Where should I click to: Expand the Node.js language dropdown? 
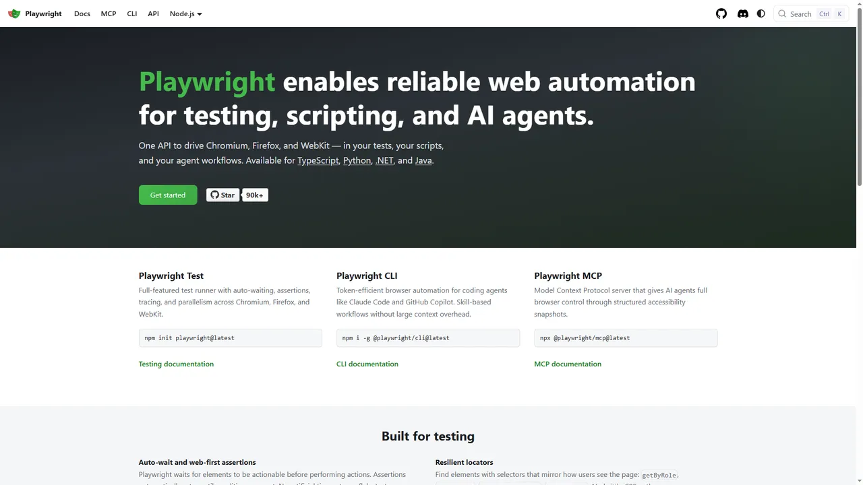coord(185,13)
